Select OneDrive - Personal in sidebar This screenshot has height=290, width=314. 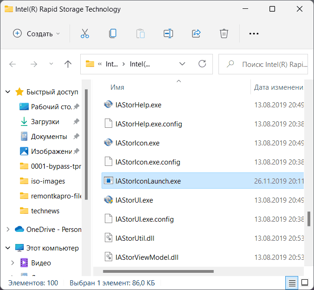pyautogui.click(x=54, y=230)
